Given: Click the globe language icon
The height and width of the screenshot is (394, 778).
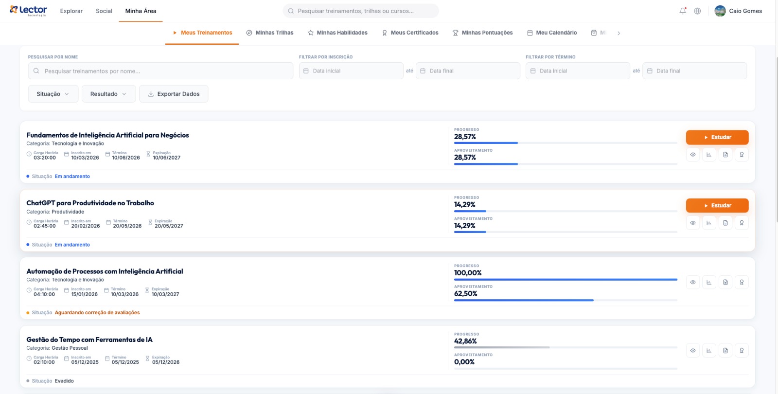Looking at the screenshot, I should coord(697,11).
